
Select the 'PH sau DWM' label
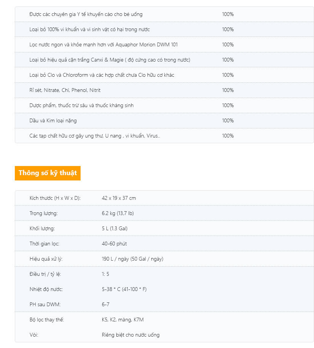pyautogui.click(x=45, y=304)
